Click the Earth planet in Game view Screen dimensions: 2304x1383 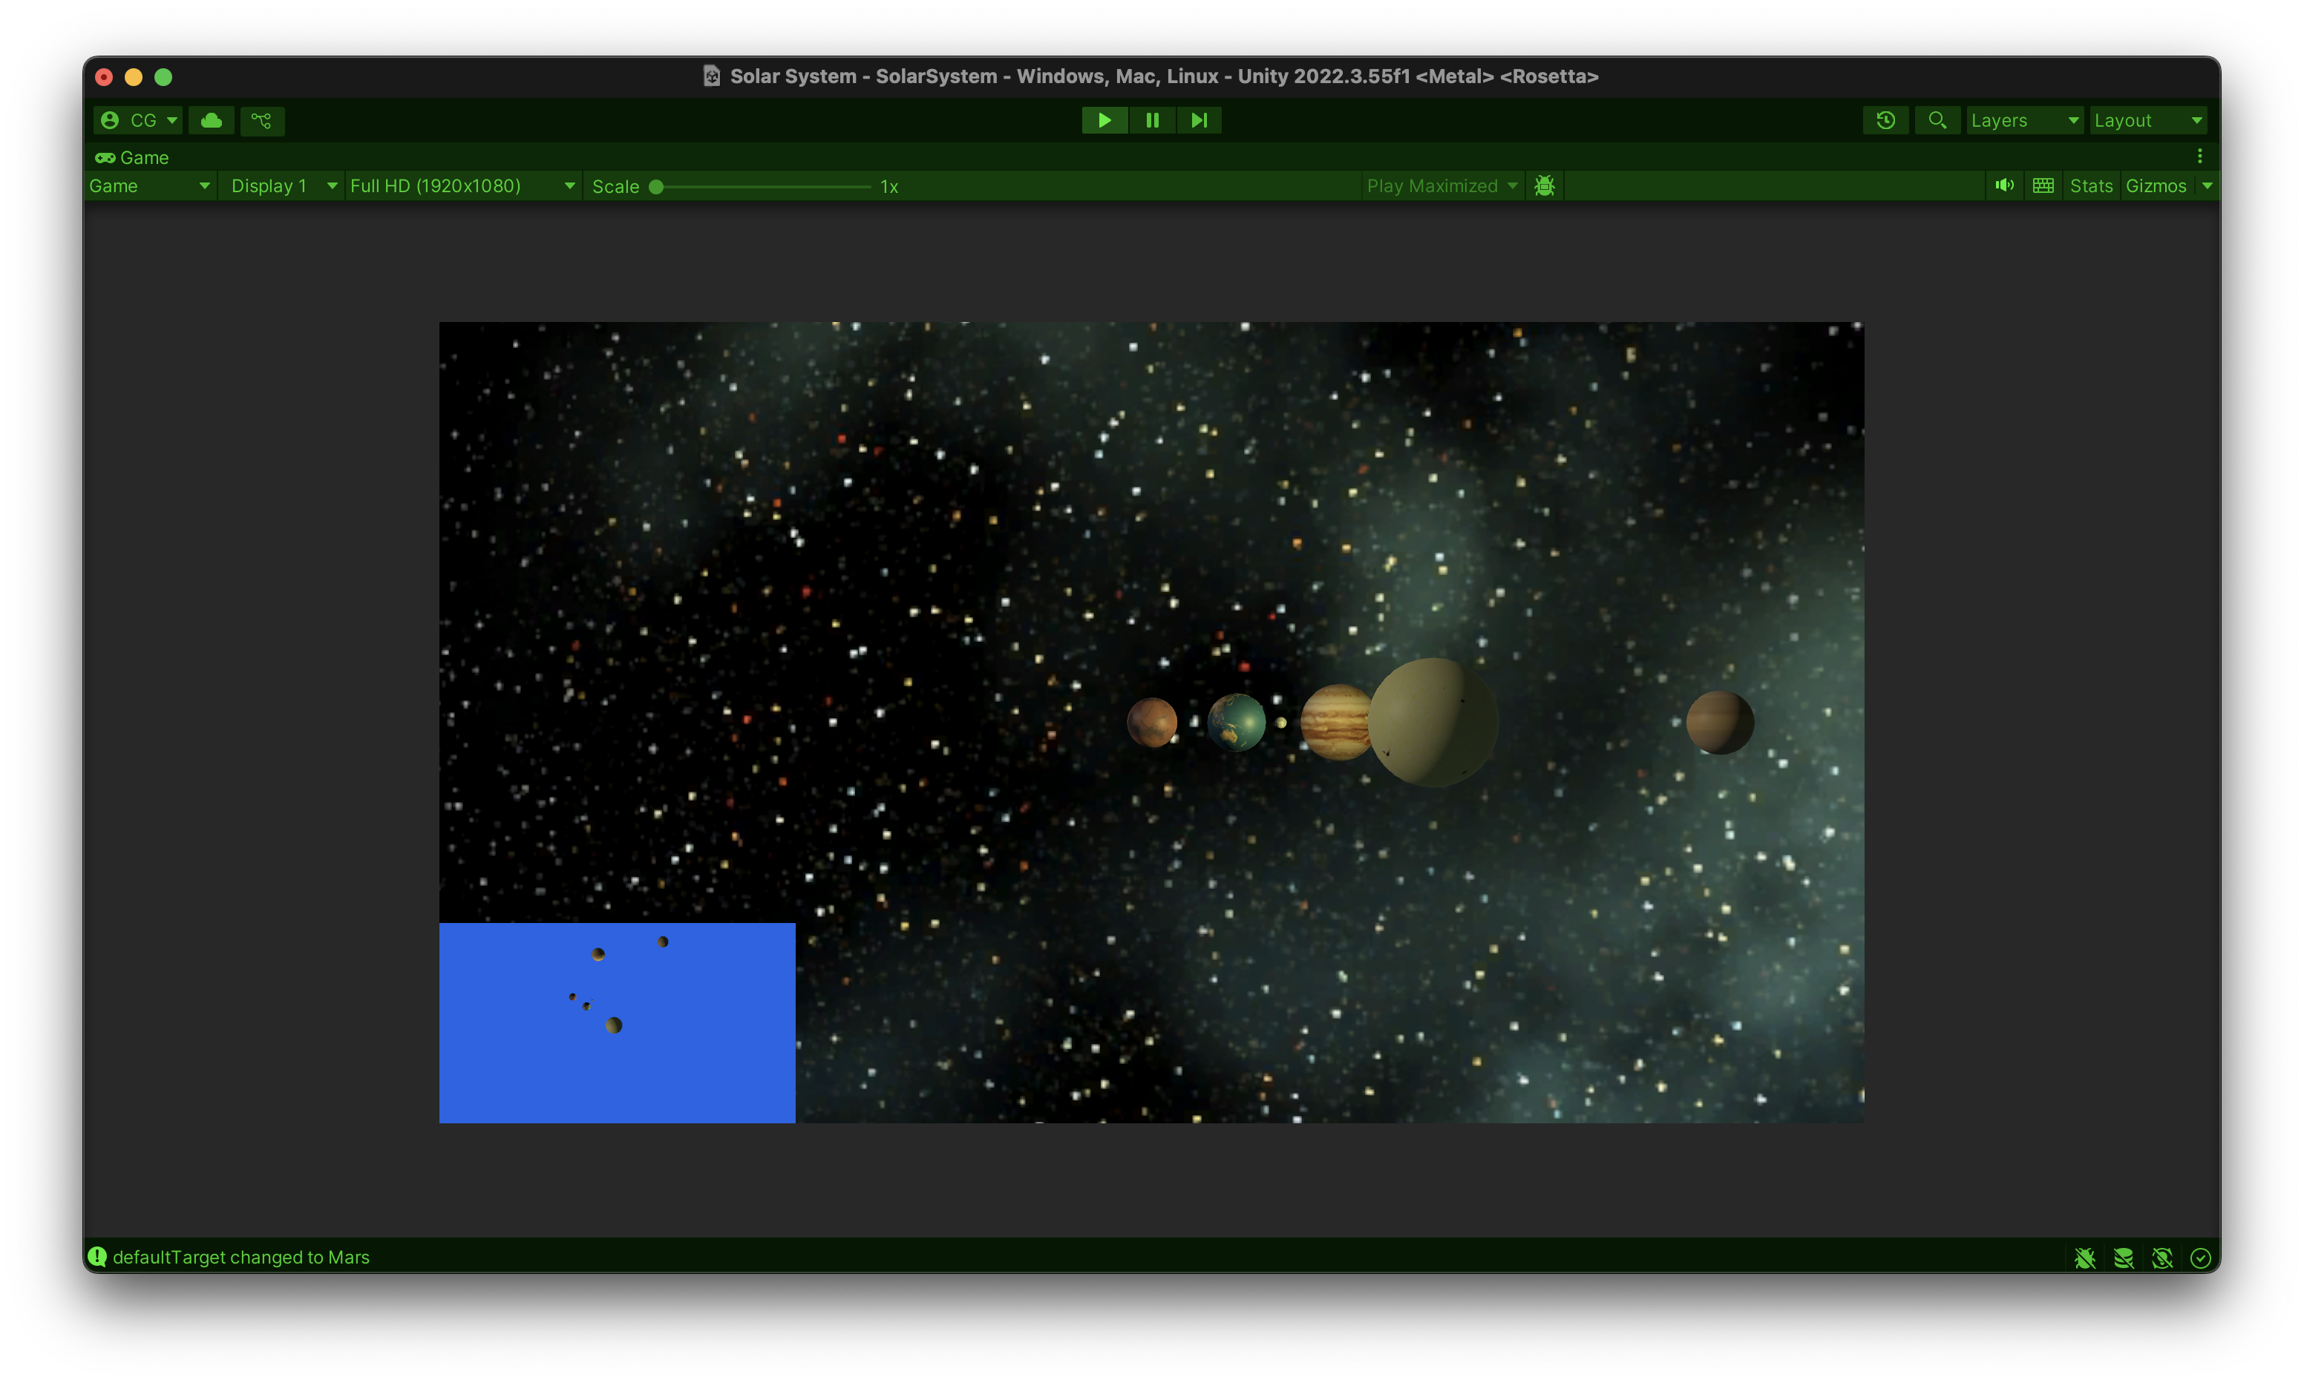(1237, 722)
